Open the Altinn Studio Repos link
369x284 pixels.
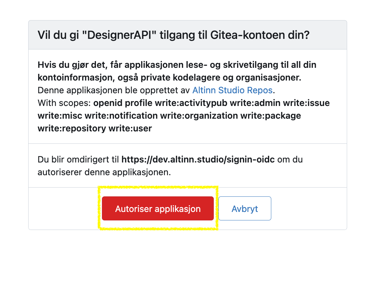pos(232,90)
